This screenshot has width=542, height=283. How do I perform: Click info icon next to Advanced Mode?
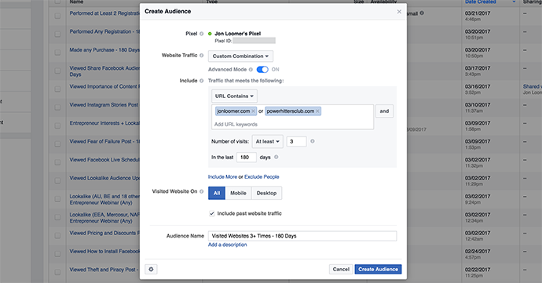coord(251,69)
